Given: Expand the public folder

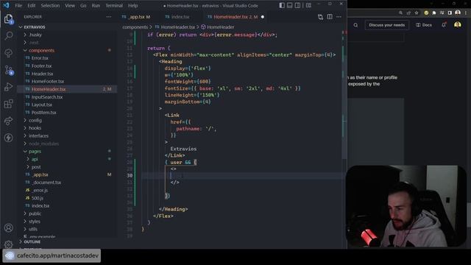Looking at the screenshot, I should [35, 213].
